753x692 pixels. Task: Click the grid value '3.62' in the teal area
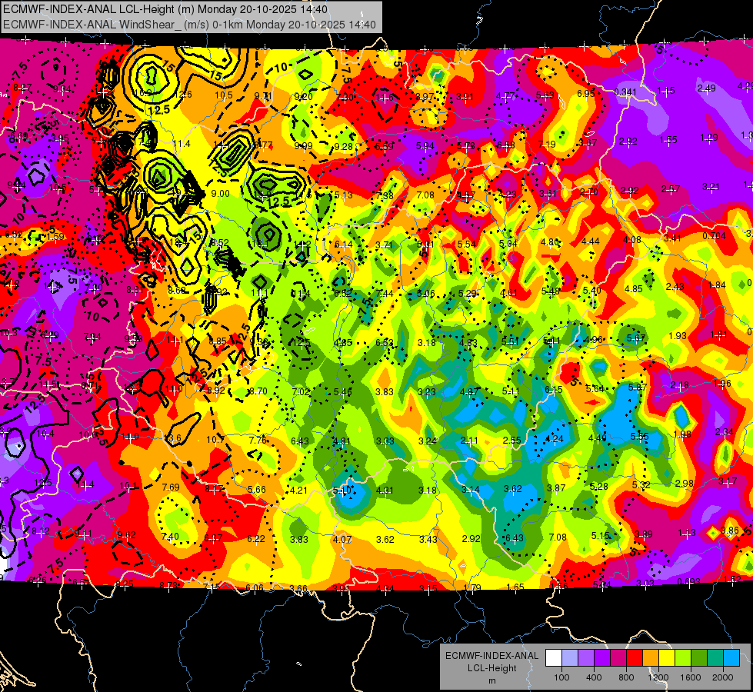pyautogui.click(x=513, y=489)
